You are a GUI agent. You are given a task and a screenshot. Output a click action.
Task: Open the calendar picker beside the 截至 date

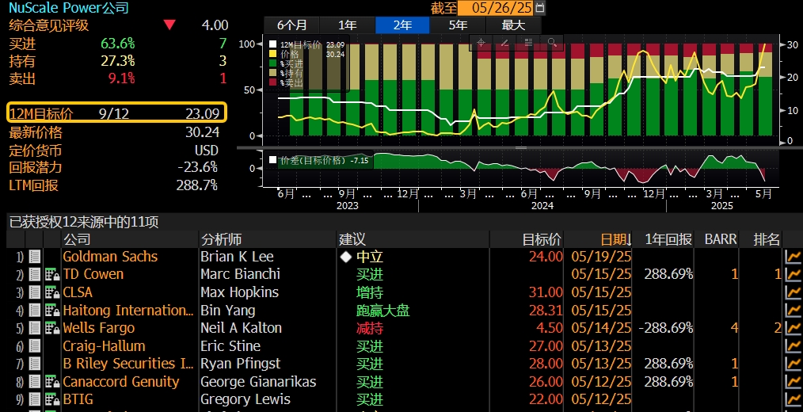pos(539,8)
